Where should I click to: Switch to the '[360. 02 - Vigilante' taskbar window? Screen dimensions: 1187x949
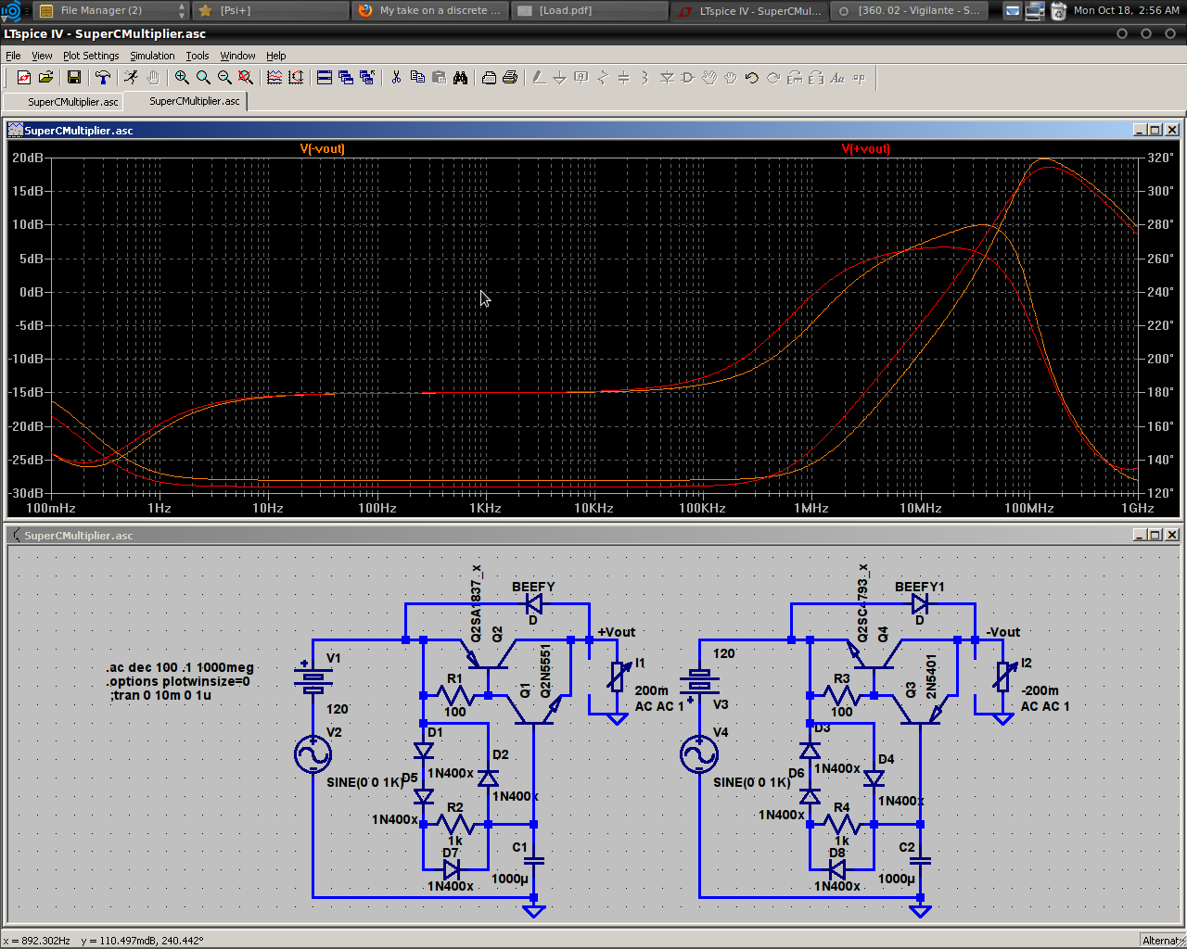pos(909,10)
